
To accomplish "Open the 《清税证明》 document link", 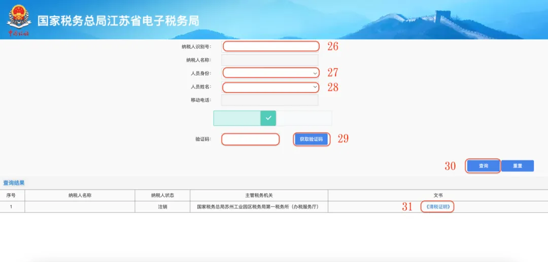I will (437, 207).
